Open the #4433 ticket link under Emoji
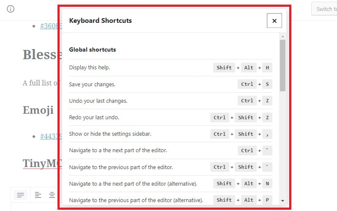Viewport: 337px width, 211px height. point(51,136)
